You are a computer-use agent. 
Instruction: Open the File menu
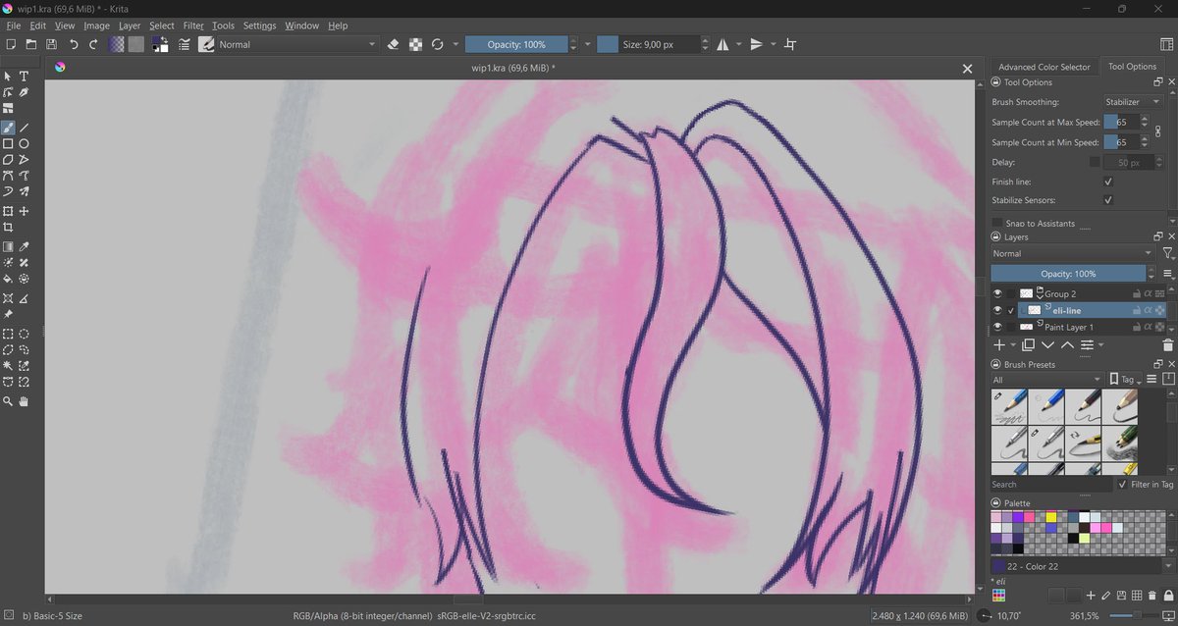click(14, 26)
